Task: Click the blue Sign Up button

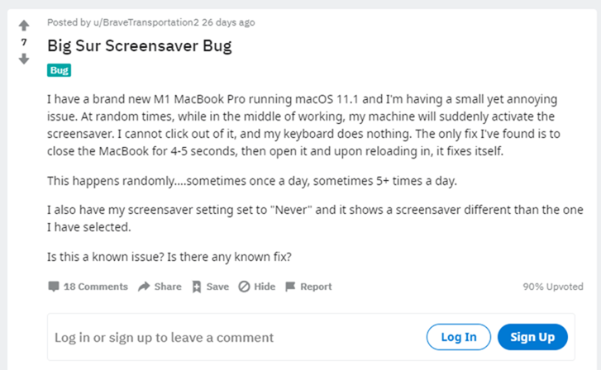Action: pos(532,337)
